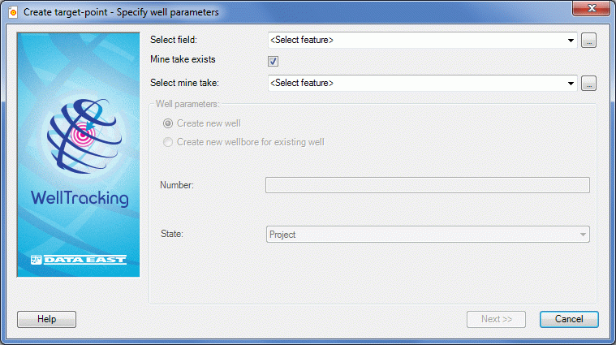Click the target icon in title bar
The image size is (616, 345).
13,12
